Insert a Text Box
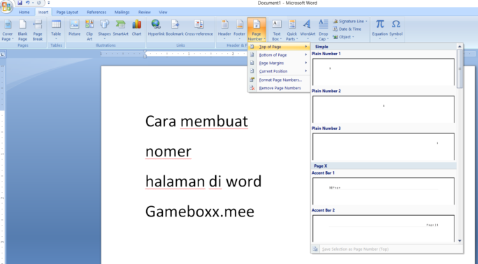 [x=277, y=30]
